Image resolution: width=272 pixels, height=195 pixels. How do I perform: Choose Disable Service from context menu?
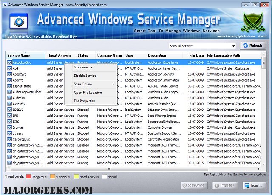coord(85,76)
